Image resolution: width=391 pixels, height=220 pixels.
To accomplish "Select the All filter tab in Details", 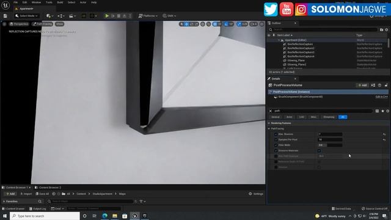I will click(343, 117).
